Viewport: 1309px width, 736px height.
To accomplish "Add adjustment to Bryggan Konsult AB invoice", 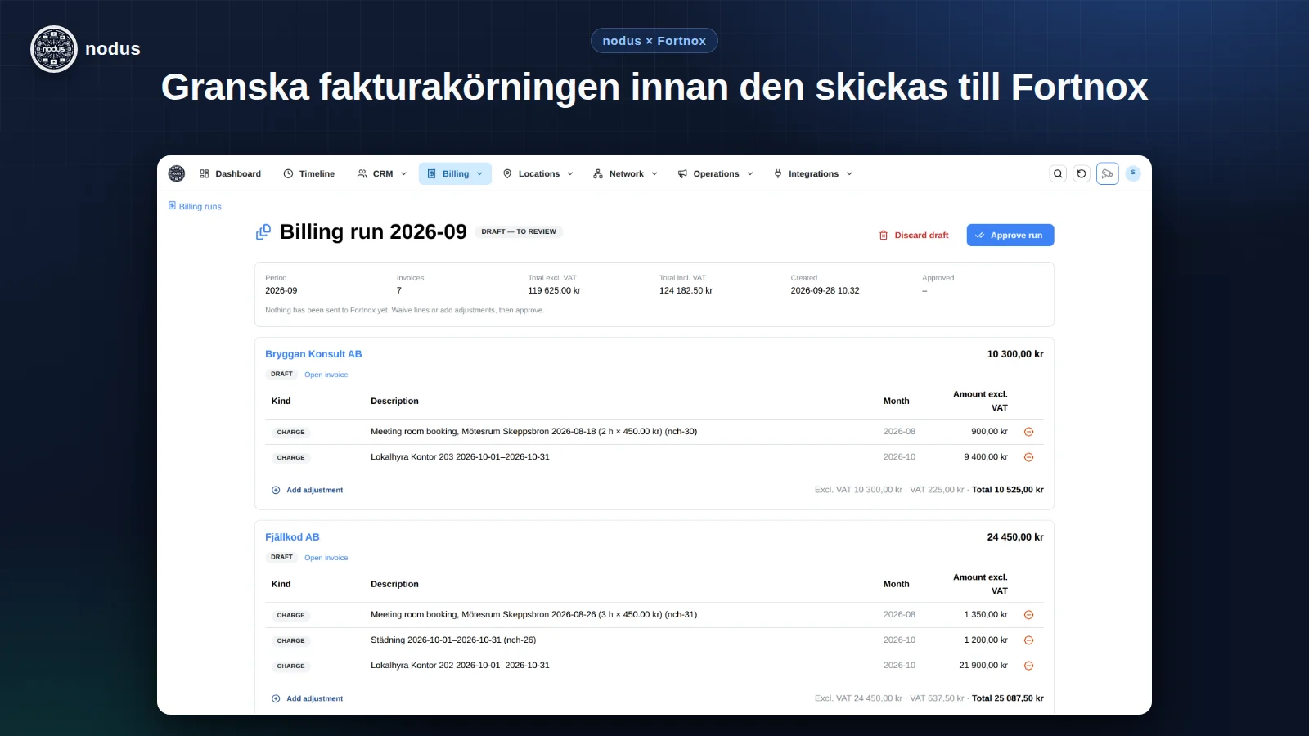I will 308,490.
